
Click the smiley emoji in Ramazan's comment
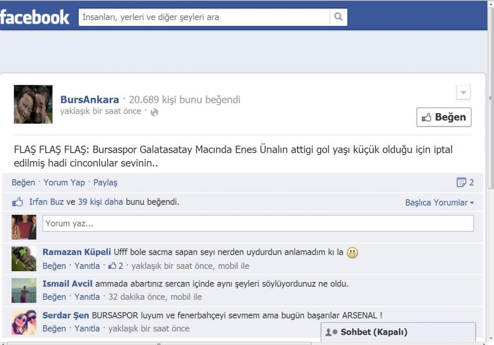[x=353, y=252]
